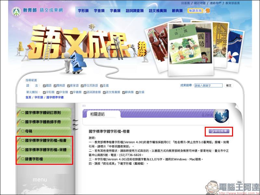Toggle the 字義類 unit category checkbox

tap(71, 92)
